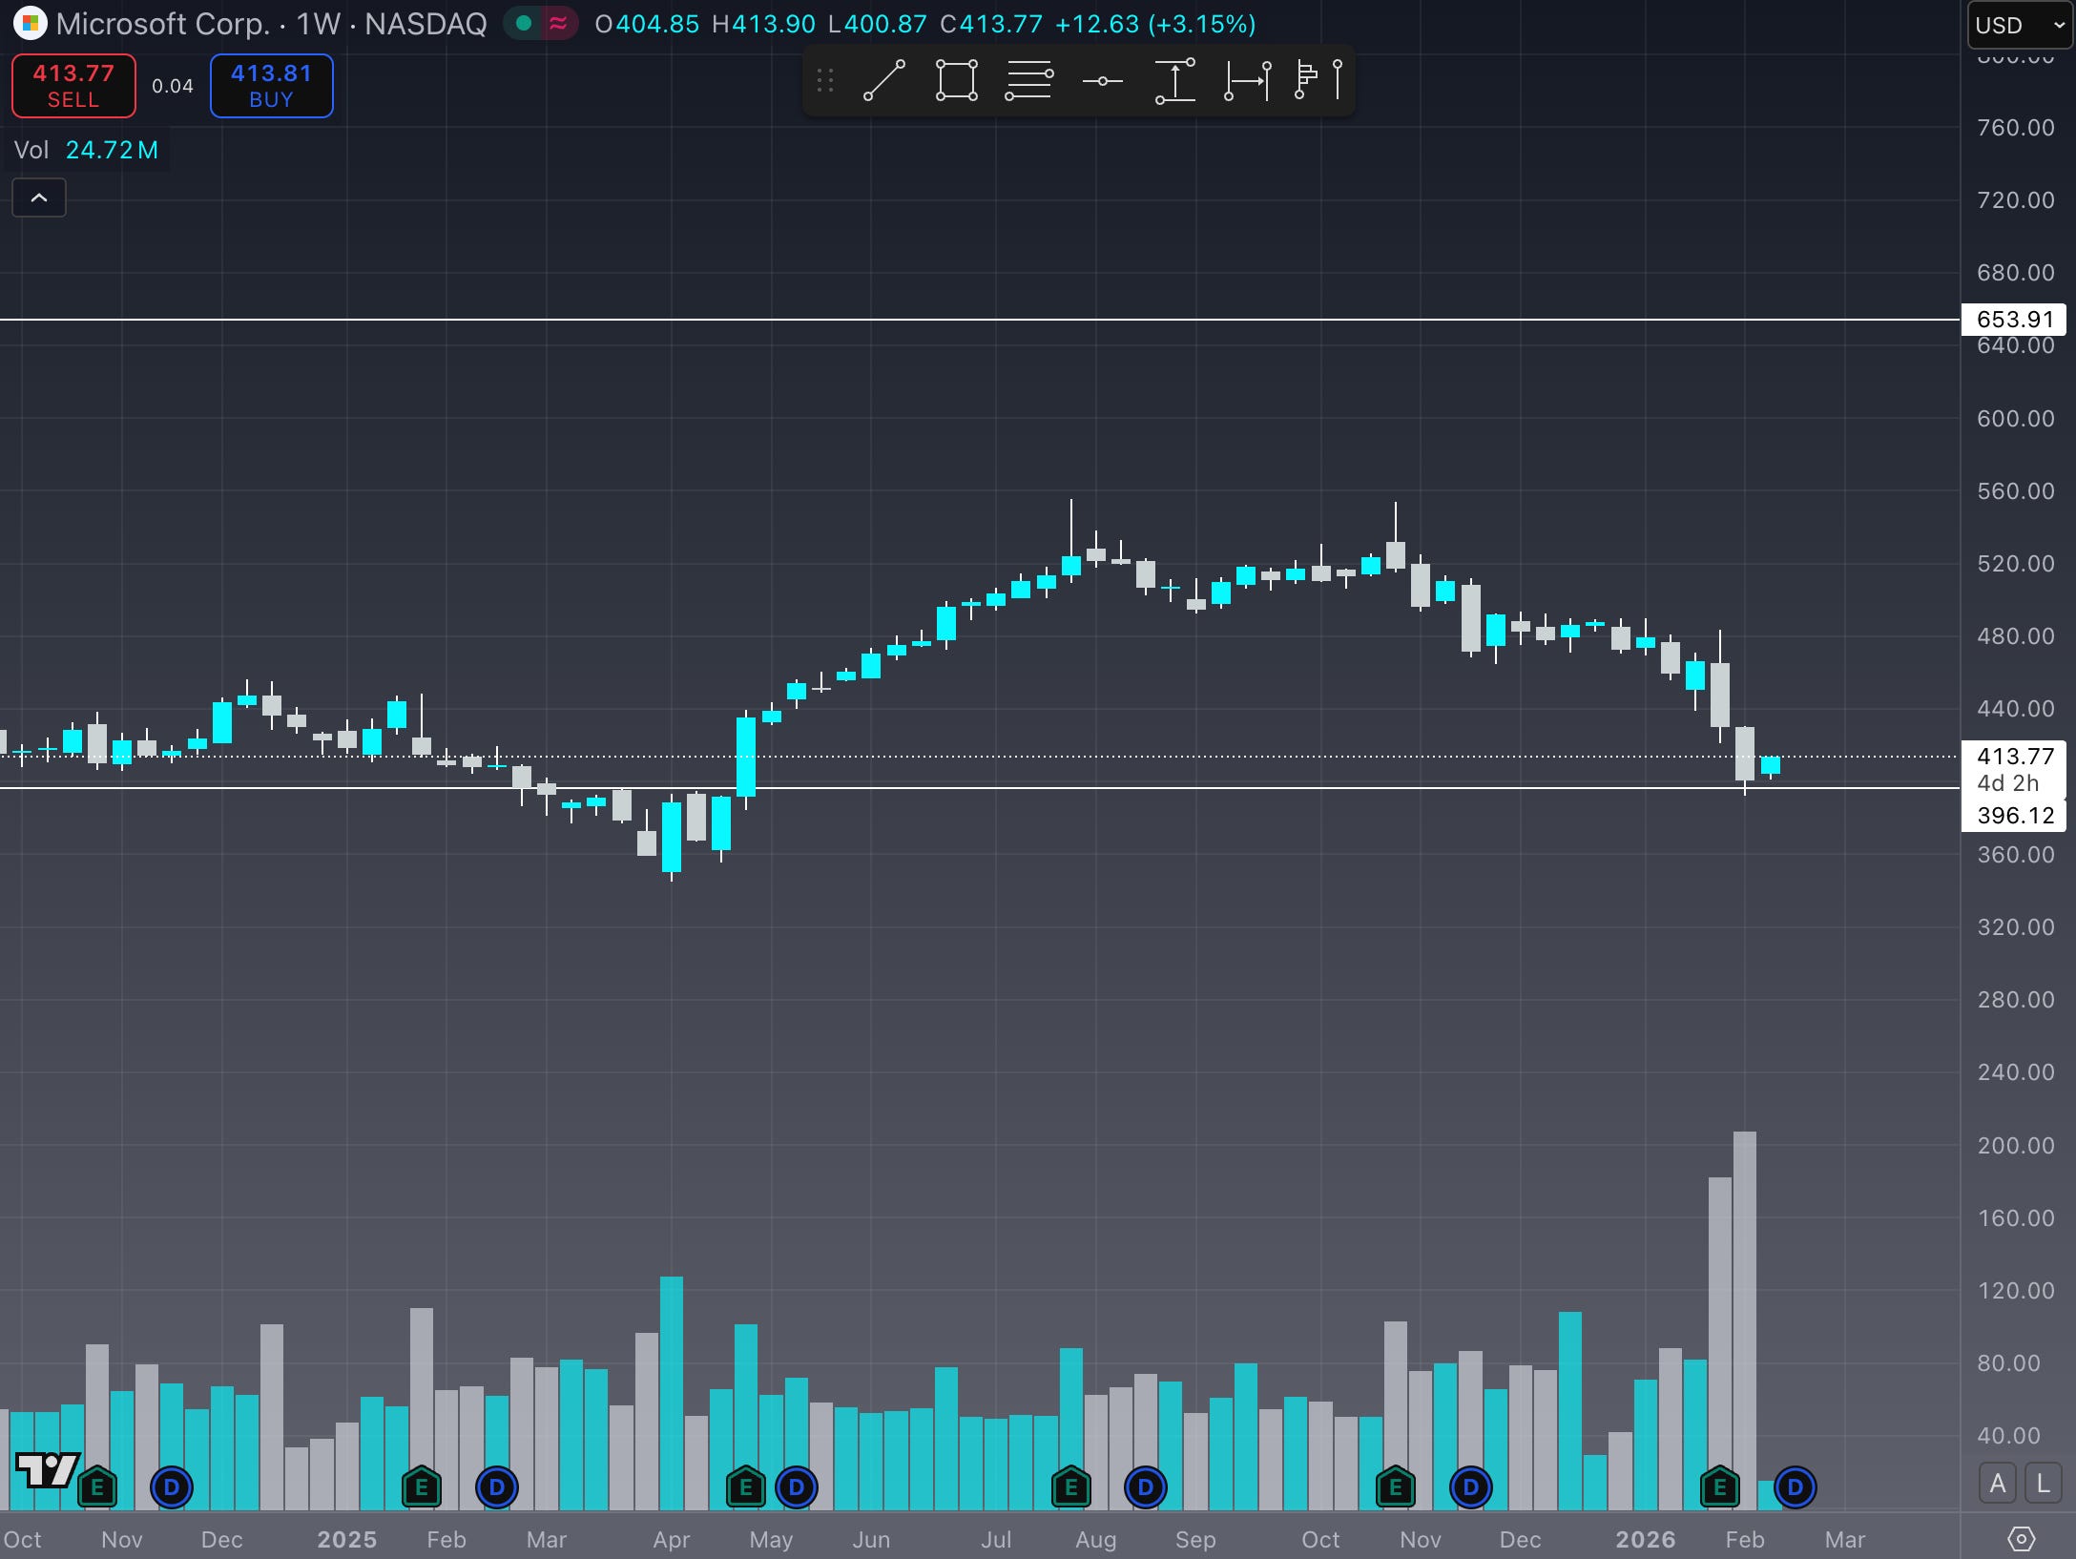This screenshot has width=2076, height=1559.
Task: Open the dividend marker between Aug and Sep 2025
Action: tap(1146, 1487)
